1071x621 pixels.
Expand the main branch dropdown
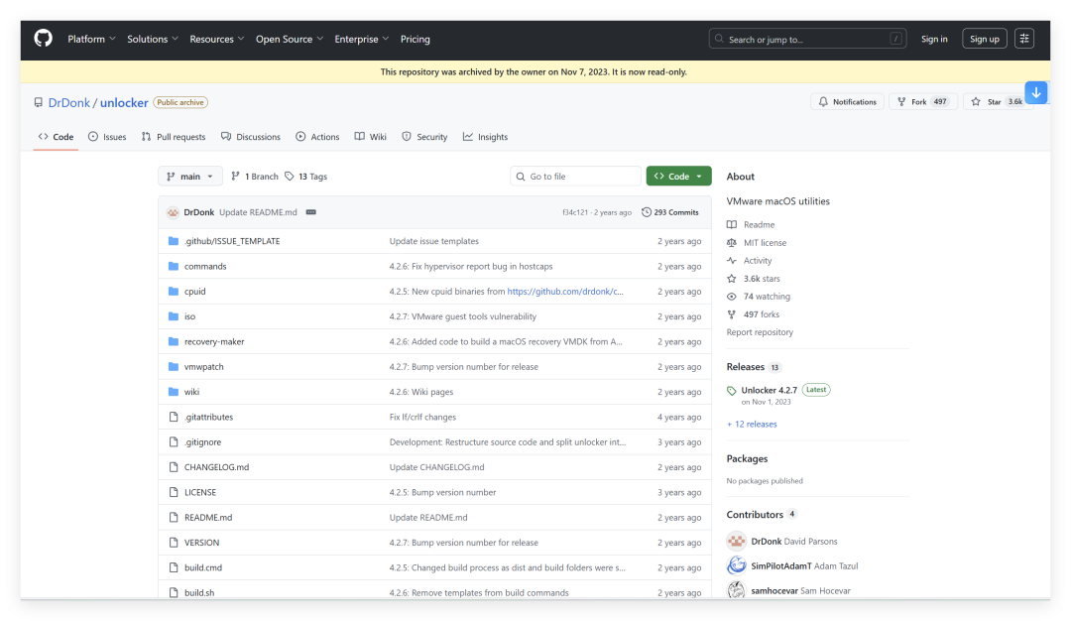coord(190,177)
